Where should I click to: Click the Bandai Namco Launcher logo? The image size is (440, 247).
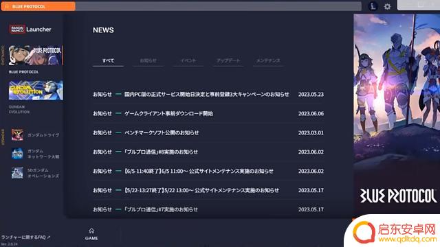tap(30, 29)
